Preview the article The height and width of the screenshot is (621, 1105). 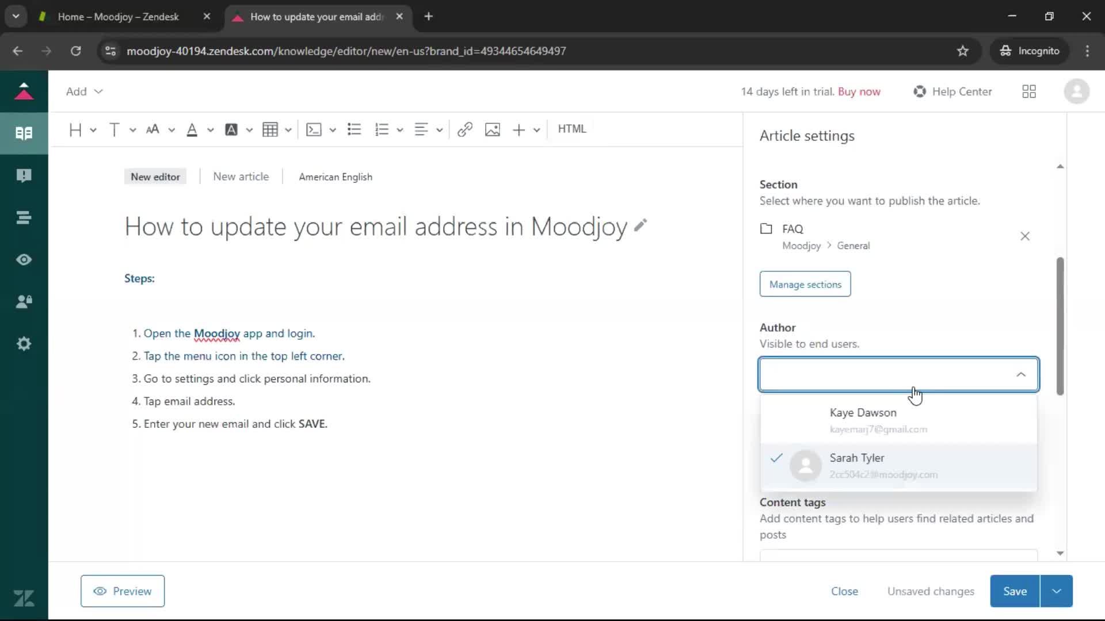pos(123,591)
